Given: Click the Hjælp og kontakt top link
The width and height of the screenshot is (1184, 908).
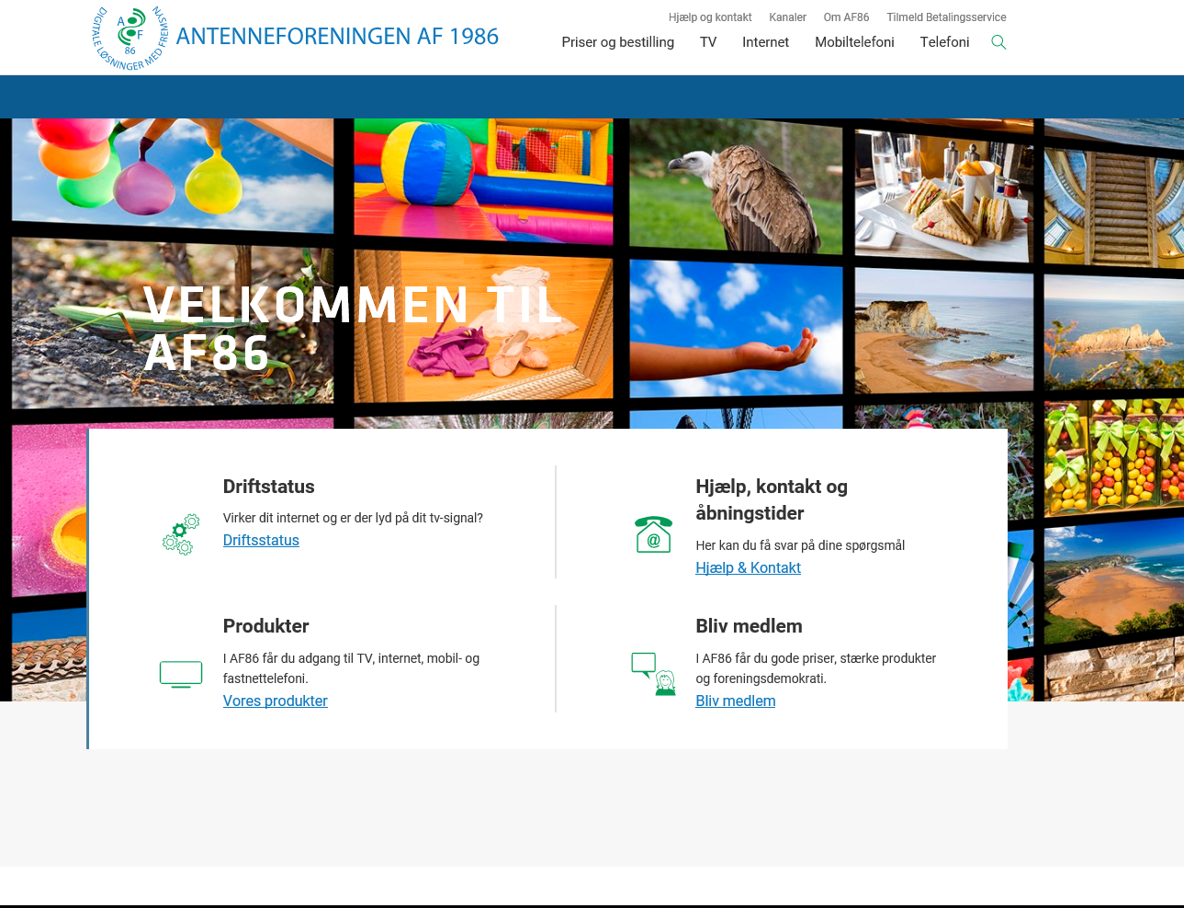Looking at the screenshot, I should pyautogui.click(x=710, y=17).
